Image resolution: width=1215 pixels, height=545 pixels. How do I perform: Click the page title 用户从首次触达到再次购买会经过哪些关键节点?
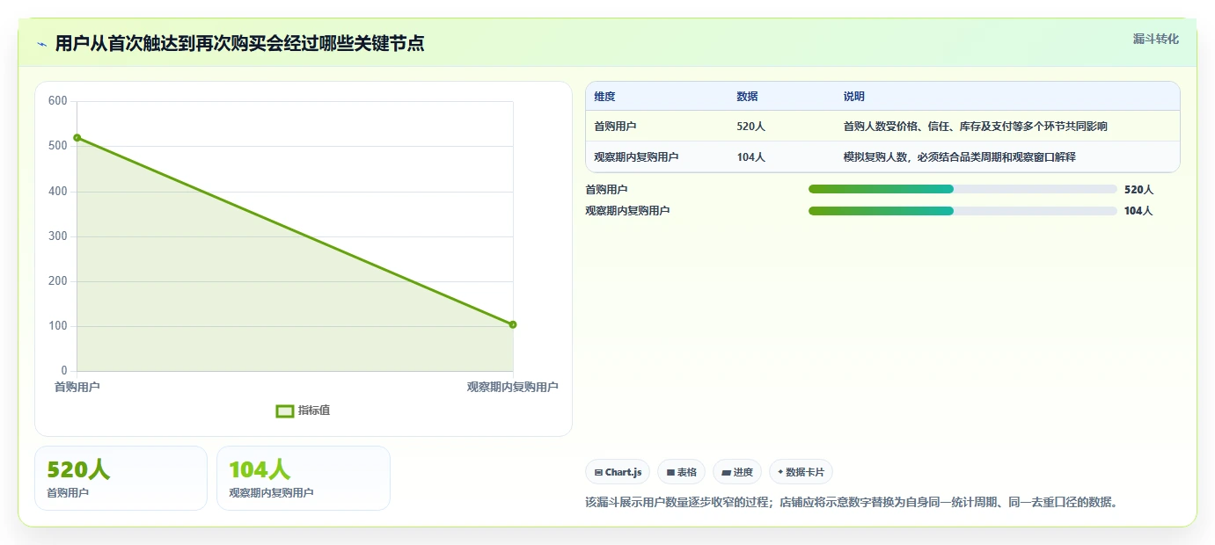(239, 44)
